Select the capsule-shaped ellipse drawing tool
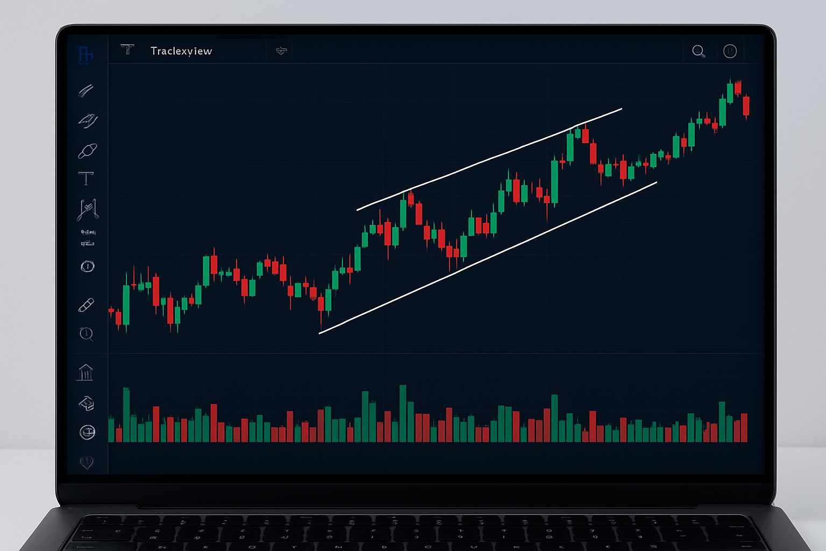Image resolution: width=826 pixels, height=551 pixels. (87, 151)
